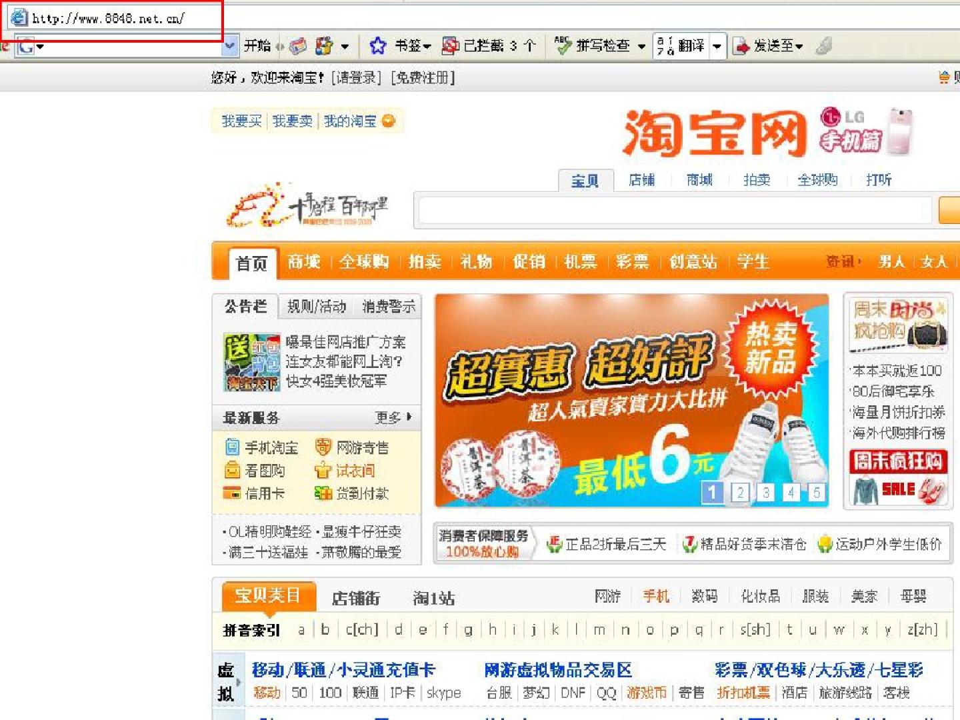Click the 免费注册 link

(423, 78)
